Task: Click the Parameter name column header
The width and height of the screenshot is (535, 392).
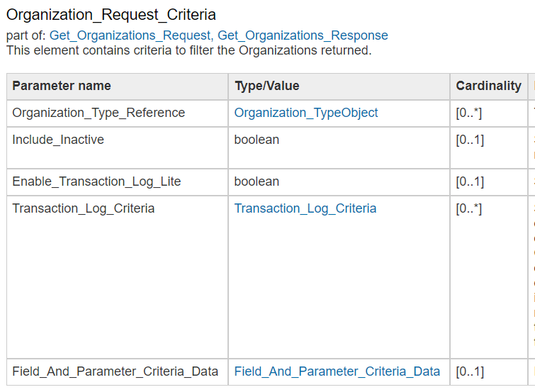Action: tap(62, 86)
